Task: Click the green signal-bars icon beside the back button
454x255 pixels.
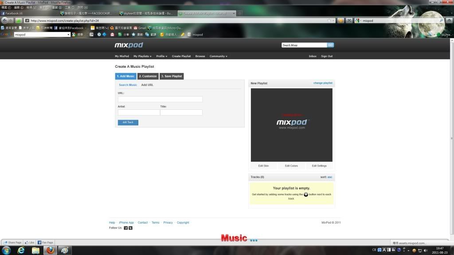Action: (19, 20)
